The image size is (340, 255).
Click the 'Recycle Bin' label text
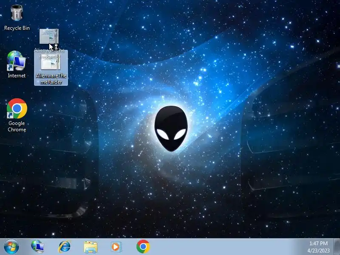click(x=17, y=28)
